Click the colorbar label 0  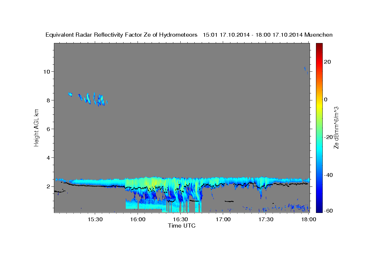coord(326,99)
